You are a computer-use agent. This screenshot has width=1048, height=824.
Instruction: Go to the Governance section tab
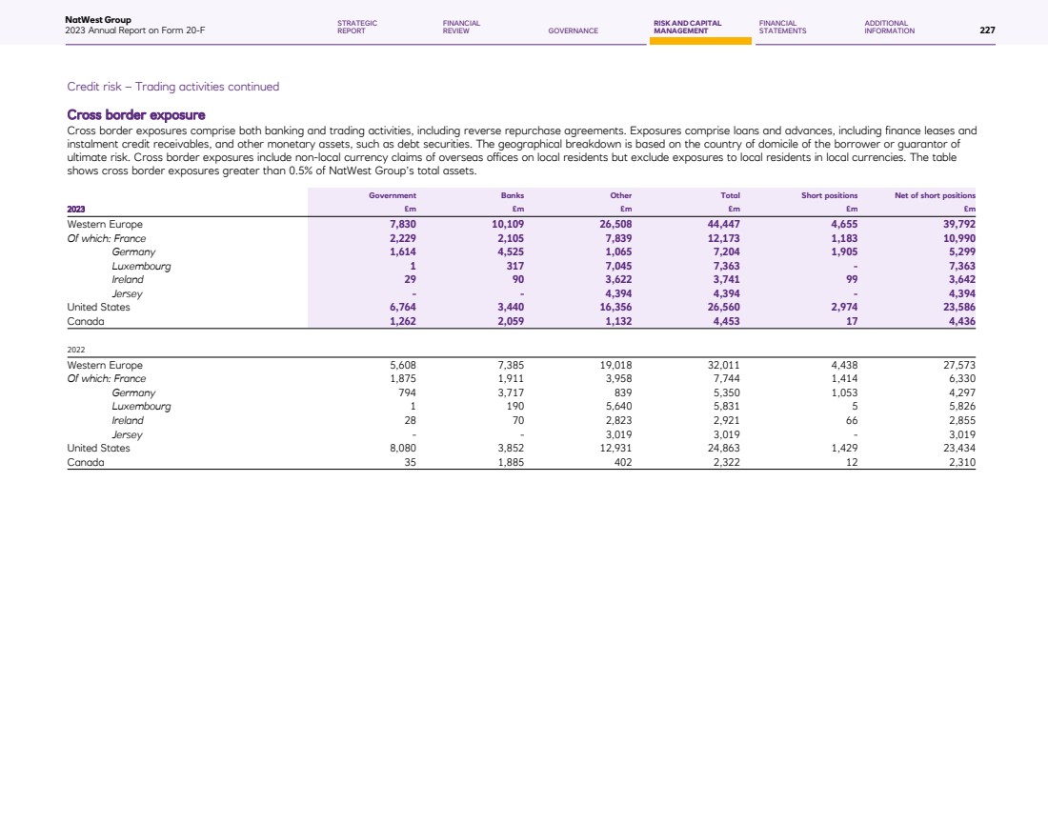tap(573, 30)
